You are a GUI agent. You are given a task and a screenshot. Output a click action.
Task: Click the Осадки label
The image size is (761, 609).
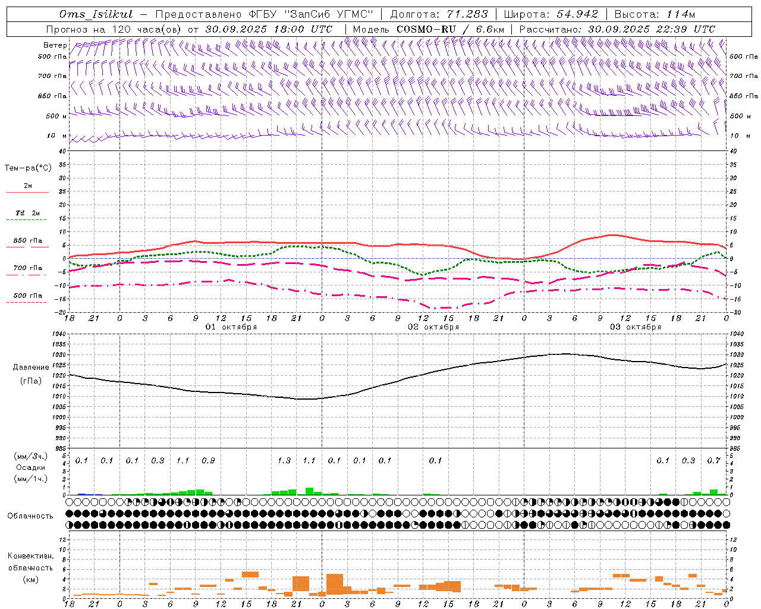coord(30,467)
